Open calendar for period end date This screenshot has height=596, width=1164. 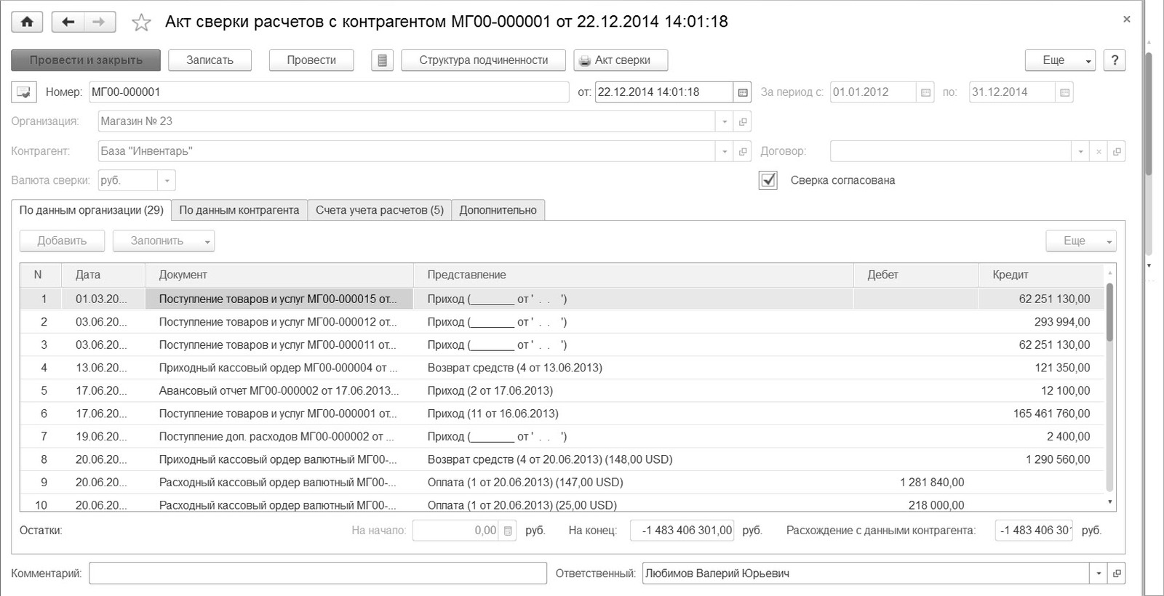[x=1064, y=92]
